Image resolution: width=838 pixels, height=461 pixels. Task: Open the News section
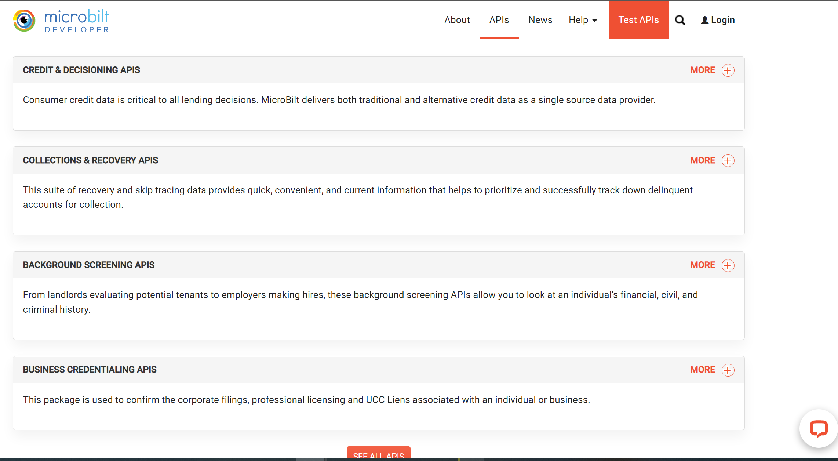point(540,20)
